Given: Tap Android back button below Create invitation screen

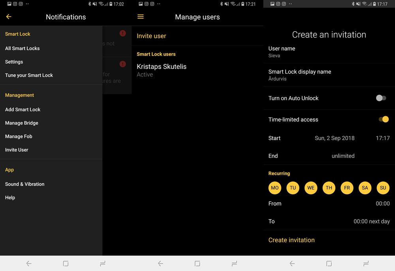Looking at the screenshot, I should pyautogui.click(x=292, y=264).
